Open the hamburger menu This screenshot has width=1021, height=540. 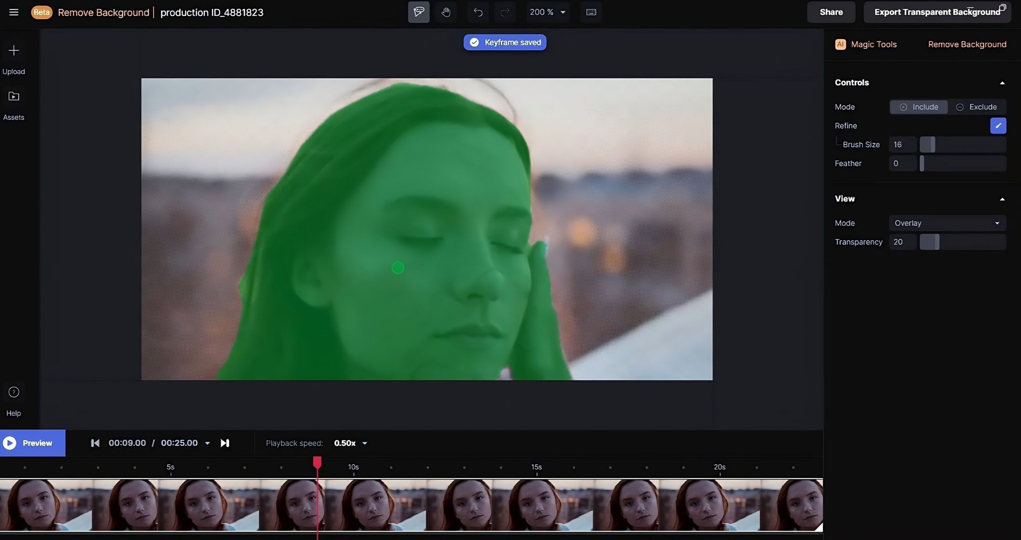click(14, 12)
